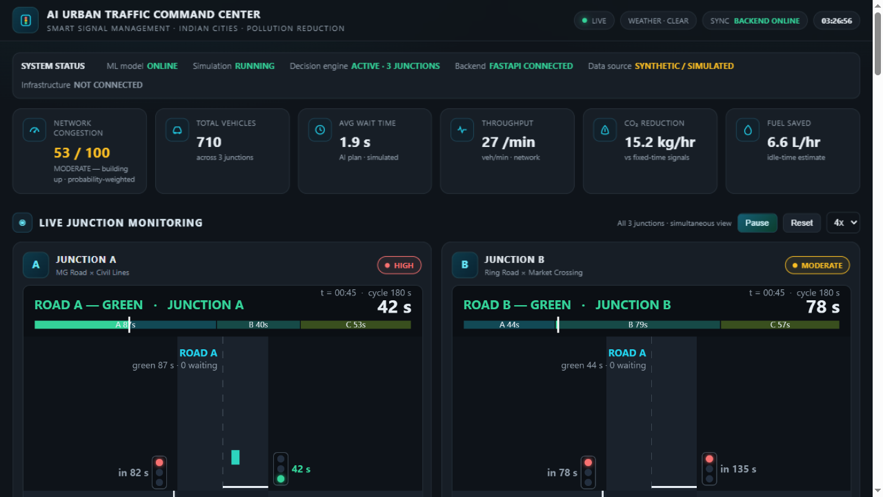Click Junction B phase bar segment B 79s
The height and width of the screenshot is (497, 883).
pyautogui.click(x=638, y=324)
